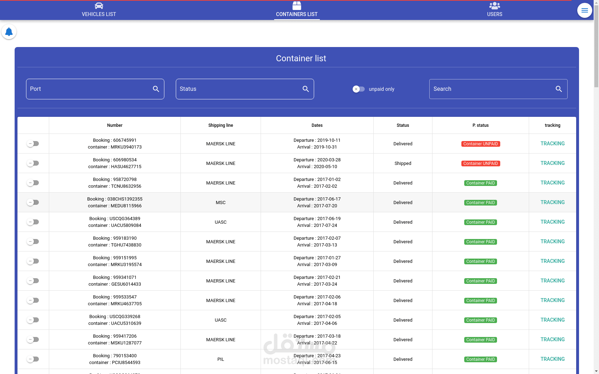The height and width of the screenshot is (374, 599).
Task: Open TRACKING for container HASU4627715
Action: point(552,163)
